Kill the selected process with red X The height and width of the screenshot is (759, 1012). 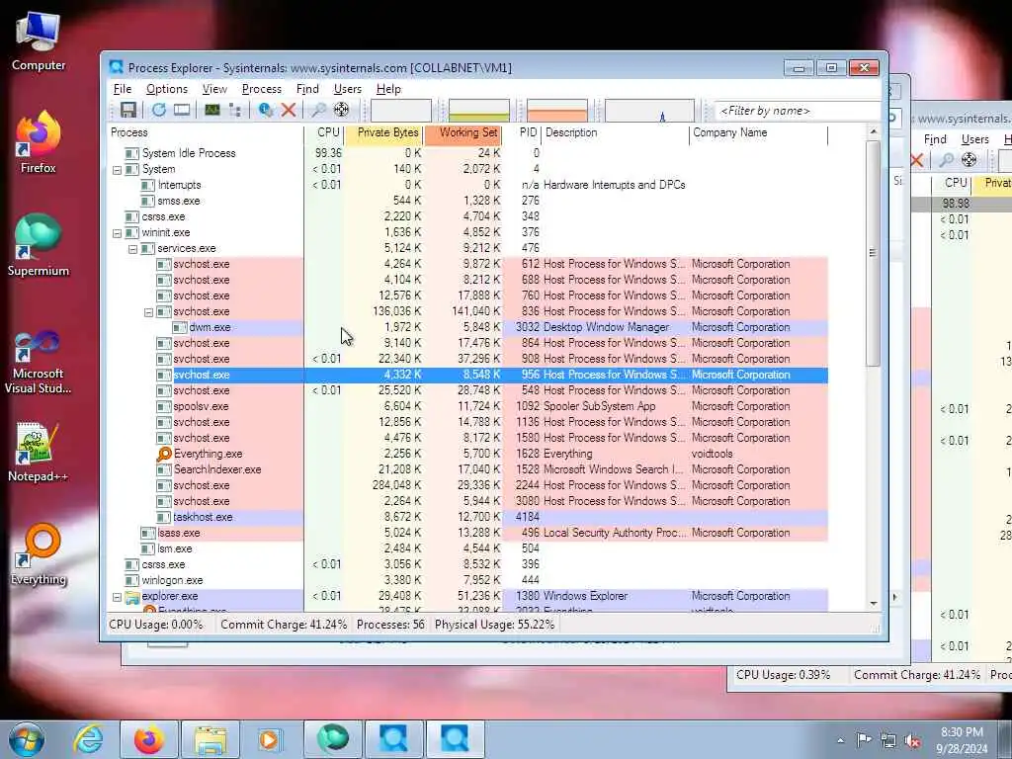(x=289, y=110)
